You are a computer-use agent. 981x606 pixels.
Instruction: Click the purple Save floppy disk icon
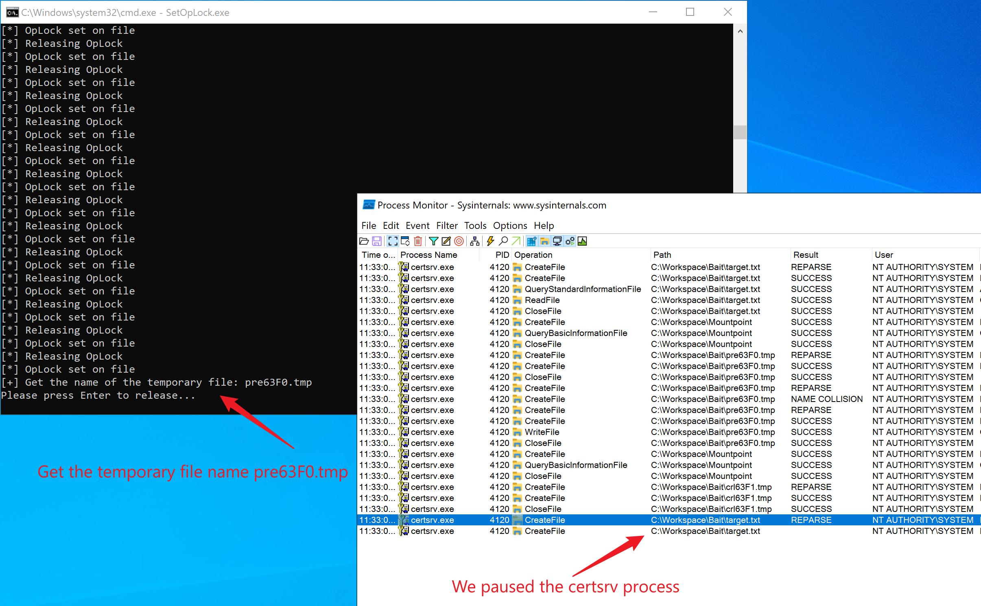377,242
